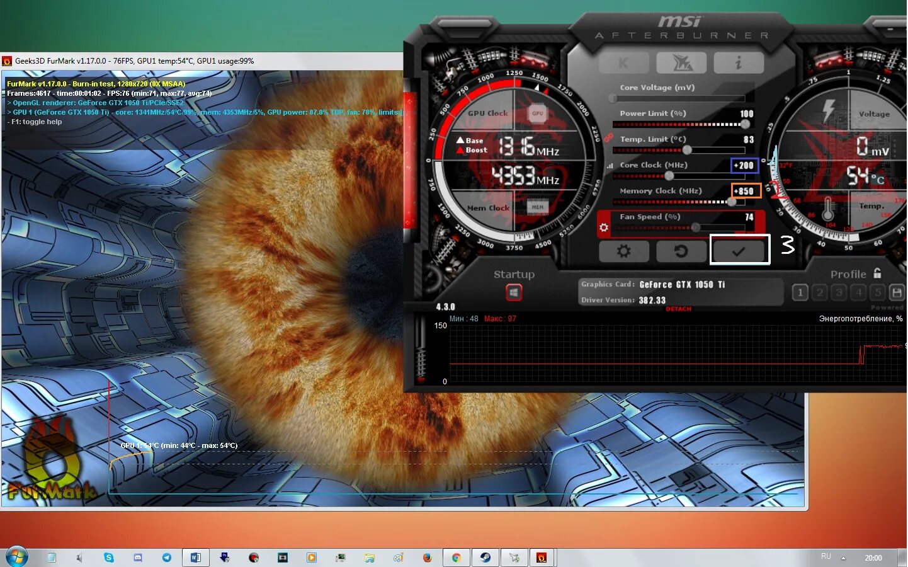The width and height of the screenshot is (908, 567).
Task: Toggle the fan auto gear icon
Action: click(604, 227)
